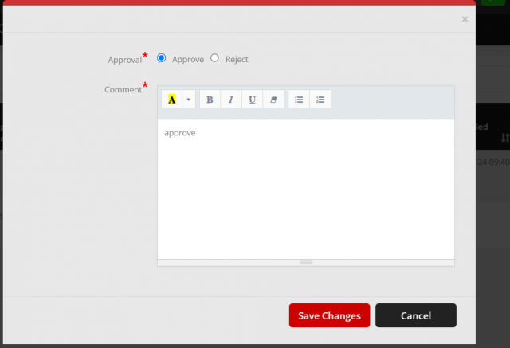This screenshot has height=348, width=510.
Task: Grab the editor resize handle bar
Action: (x=306, y=263)
